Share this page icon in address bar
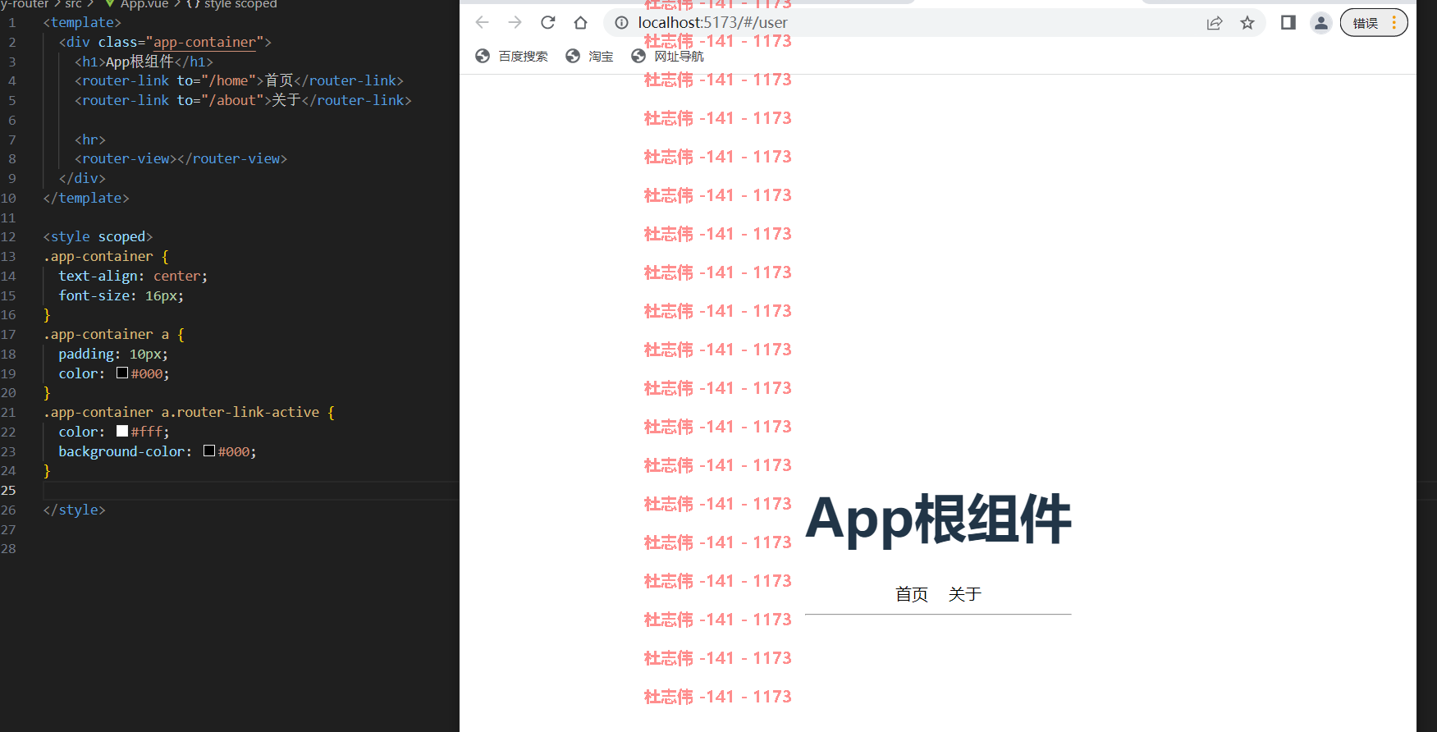The height and width of the screenshot is (732, 1437). click(1215, 23)
